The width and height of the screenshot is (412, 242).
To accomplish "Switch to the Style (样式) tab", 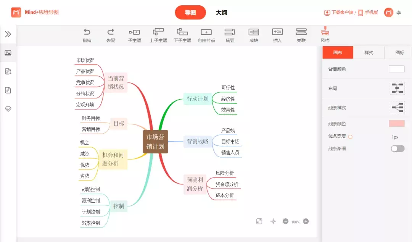I will point(369,53).
